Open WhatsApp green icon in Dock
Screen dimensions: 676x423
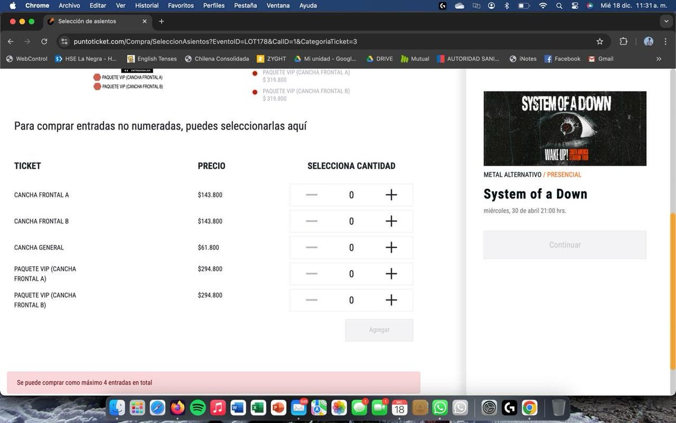440,407
